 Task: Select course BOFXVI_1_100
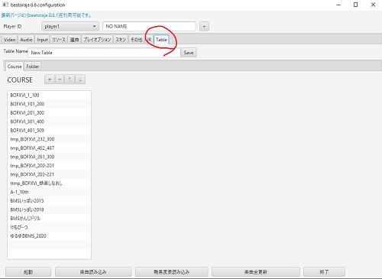[x=49, y=95]
